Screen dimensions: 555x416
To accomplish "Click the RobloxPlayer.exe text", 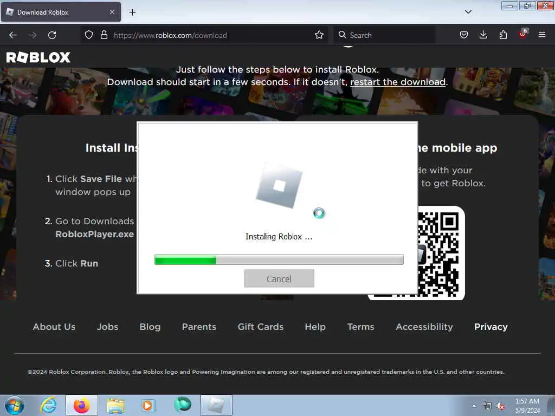I will (x=94, y=234).
